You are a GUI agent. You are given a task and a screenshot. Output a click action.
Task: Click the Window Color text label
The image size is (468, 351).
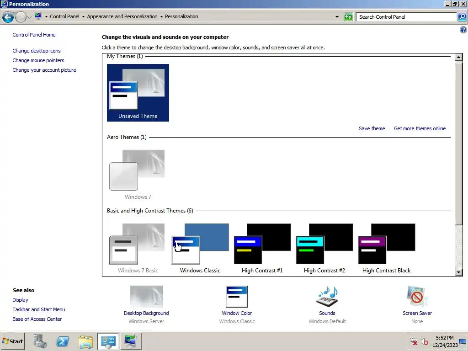point(237,313)
